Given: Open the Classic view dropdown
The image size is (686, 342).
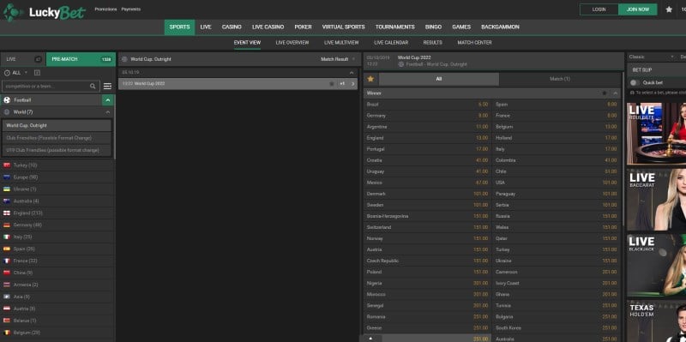Looking at the screenshot, I should (x=651, y=57).
